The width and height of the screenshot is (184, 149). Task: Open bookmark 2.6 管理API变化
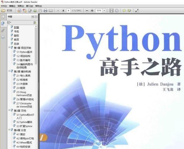point(25,99)
